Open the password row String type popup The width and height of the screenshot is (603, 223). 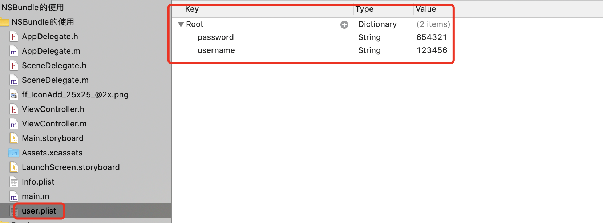click(369, 37)
